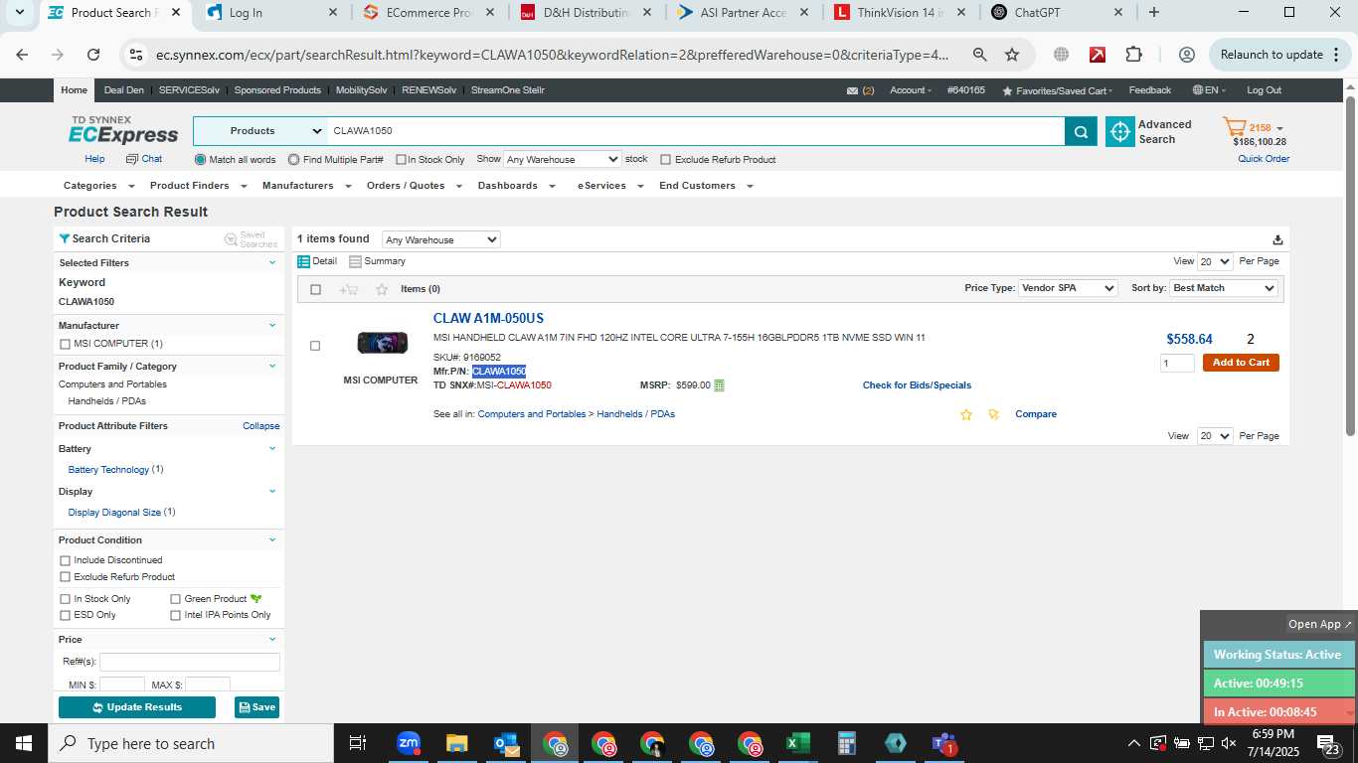Toggle select-all checkbox in Items header

[316, 290]
